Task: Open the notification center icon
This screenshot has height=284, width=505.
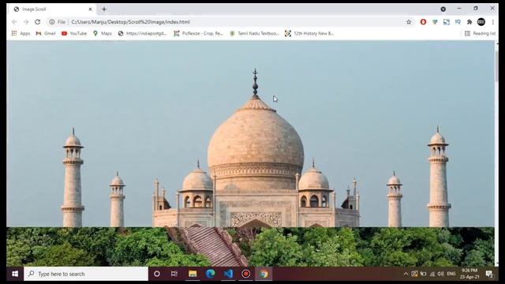Action: click(489, 274)
